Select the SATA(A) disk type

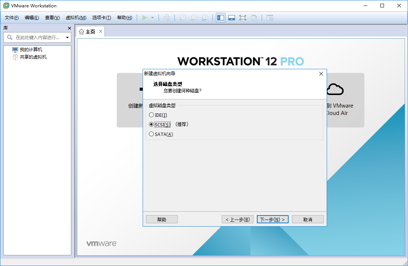pyautogui.click(x=161, y=134)
